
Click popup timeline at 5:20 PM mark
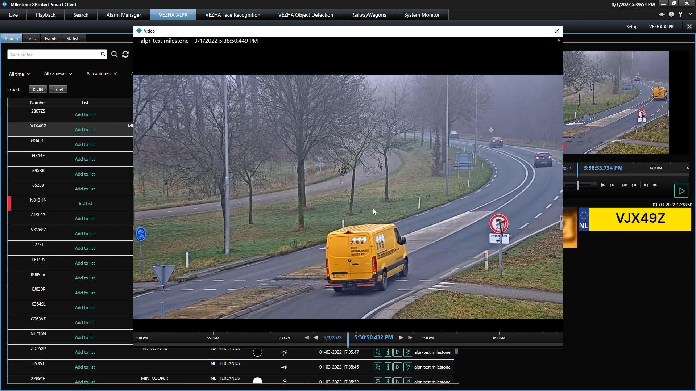pos(213,338)
